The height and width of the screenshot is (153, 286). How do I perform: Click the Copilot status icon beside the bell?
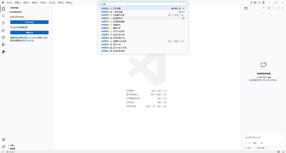(x=279, y=152)
